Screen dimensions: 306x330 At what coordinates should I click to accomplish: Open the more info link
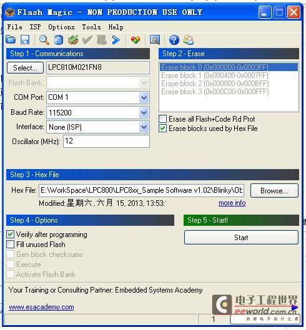point(232,203)
